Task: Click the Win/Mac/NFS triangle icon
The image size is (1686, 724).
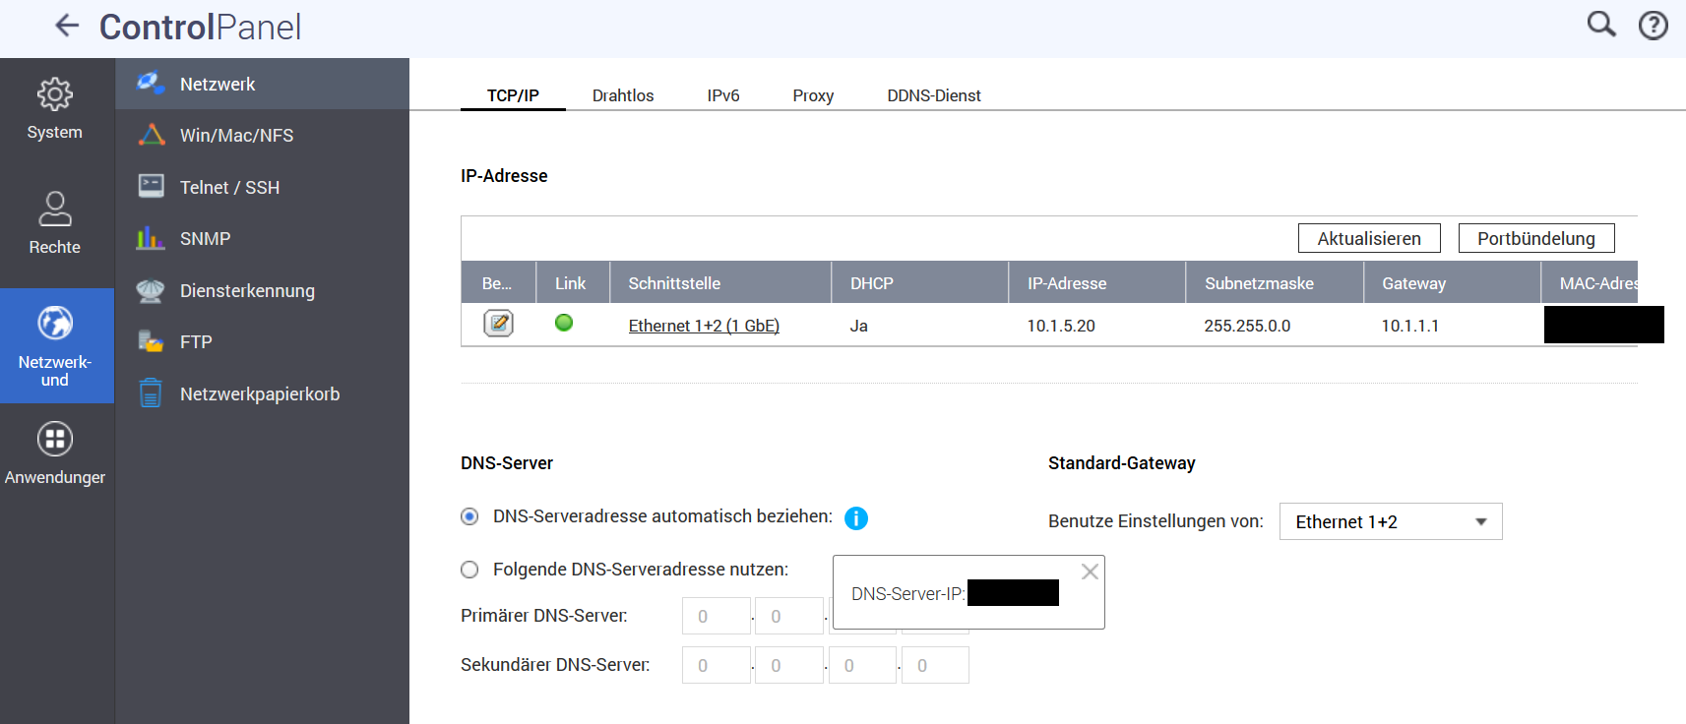Action: coord(152,135)
